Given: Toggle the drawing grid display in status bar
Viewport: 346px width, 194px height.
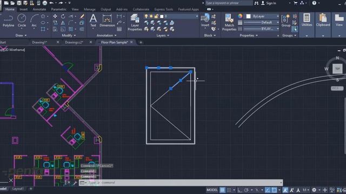Looking at the screenshot, I should (222, 190).
